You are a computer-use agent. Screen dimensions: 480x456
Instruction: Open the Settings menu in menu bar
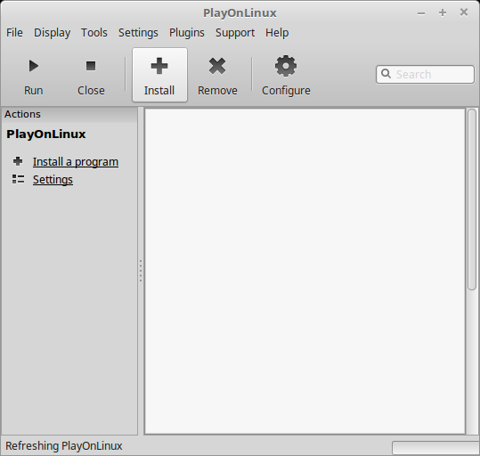click(138, 32)
